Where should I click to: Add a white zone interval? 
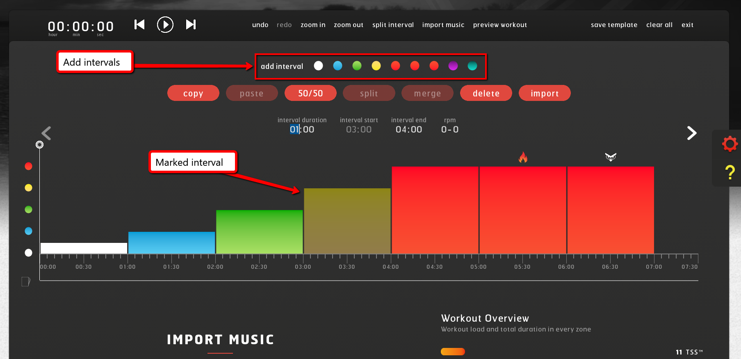318,66
